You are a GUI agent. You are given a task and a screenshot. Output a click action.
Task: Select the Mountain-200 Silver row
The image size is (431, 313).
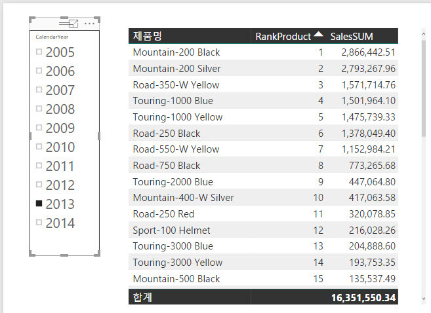pyautogui.click(x=263, y=68)
